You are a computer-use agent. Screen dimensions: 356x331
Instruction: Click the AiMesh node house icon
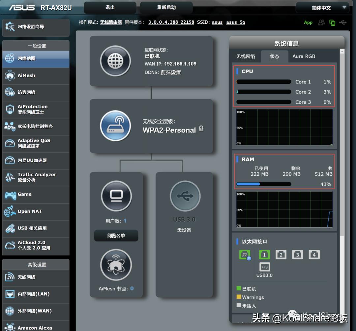116,265
